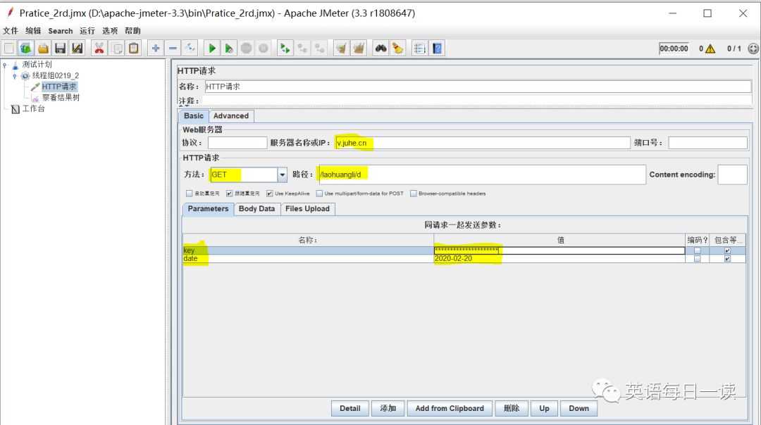Toggle encode checkbox in key row
This screenshot has height=425, width=761.
(x=698, y=250)
